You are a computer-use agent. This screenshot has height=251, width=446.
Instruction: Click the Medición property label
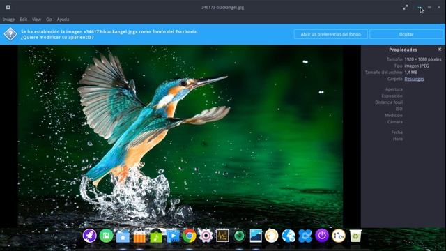click(394, 116)
